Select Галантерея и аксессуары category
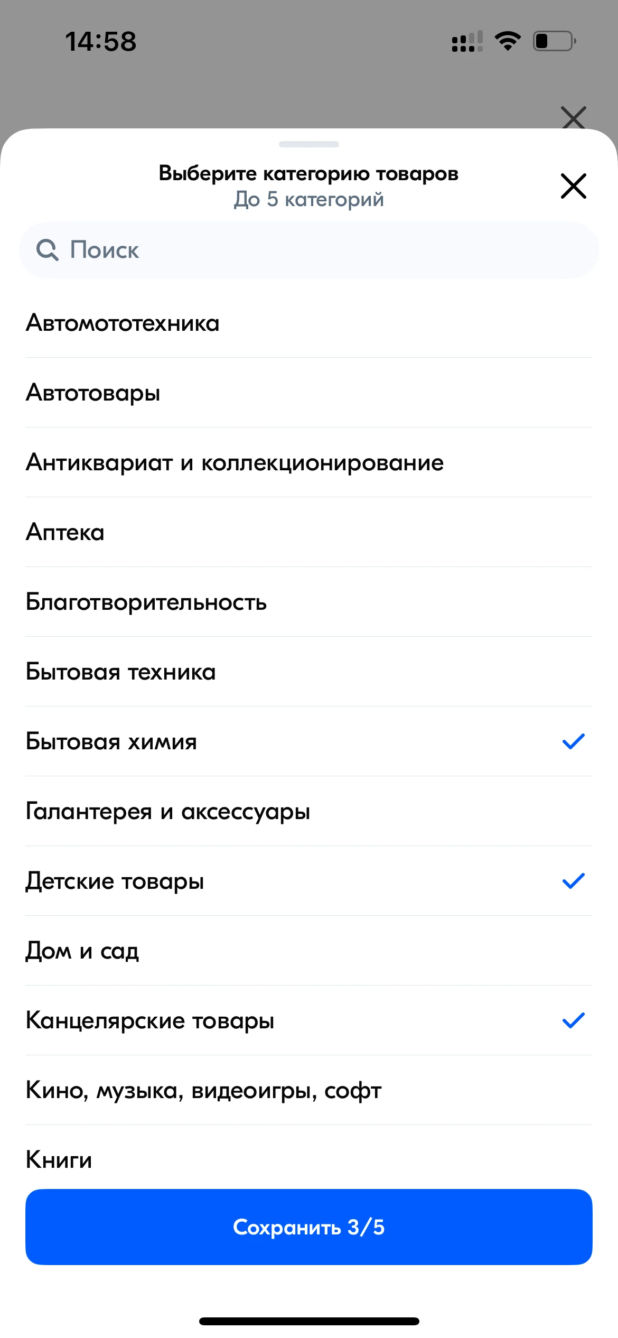The image size is (618, 1338). click(168, 811)
